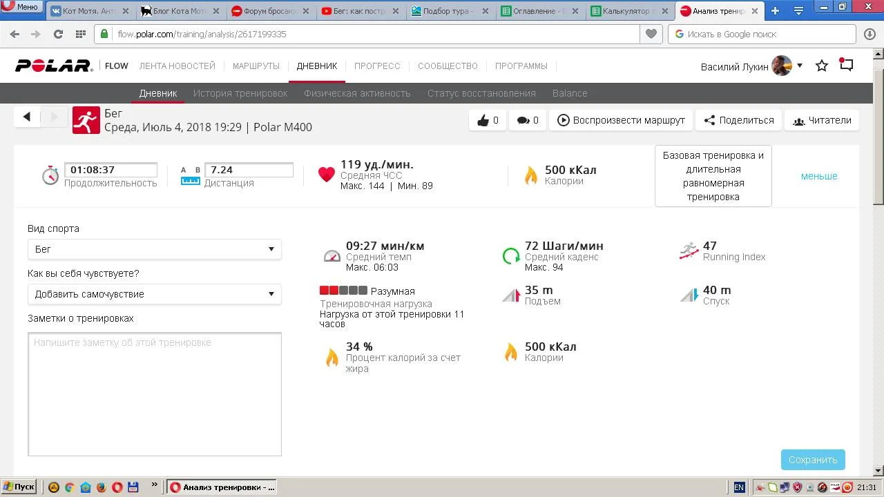The image size is (884, 497).
Task: Click the меньше link
Action: click(819, 176)
